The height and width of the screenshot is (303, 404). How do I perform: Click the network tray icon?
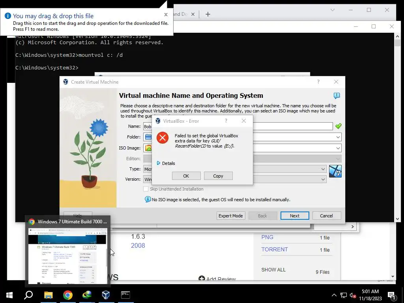pos(344,295)
